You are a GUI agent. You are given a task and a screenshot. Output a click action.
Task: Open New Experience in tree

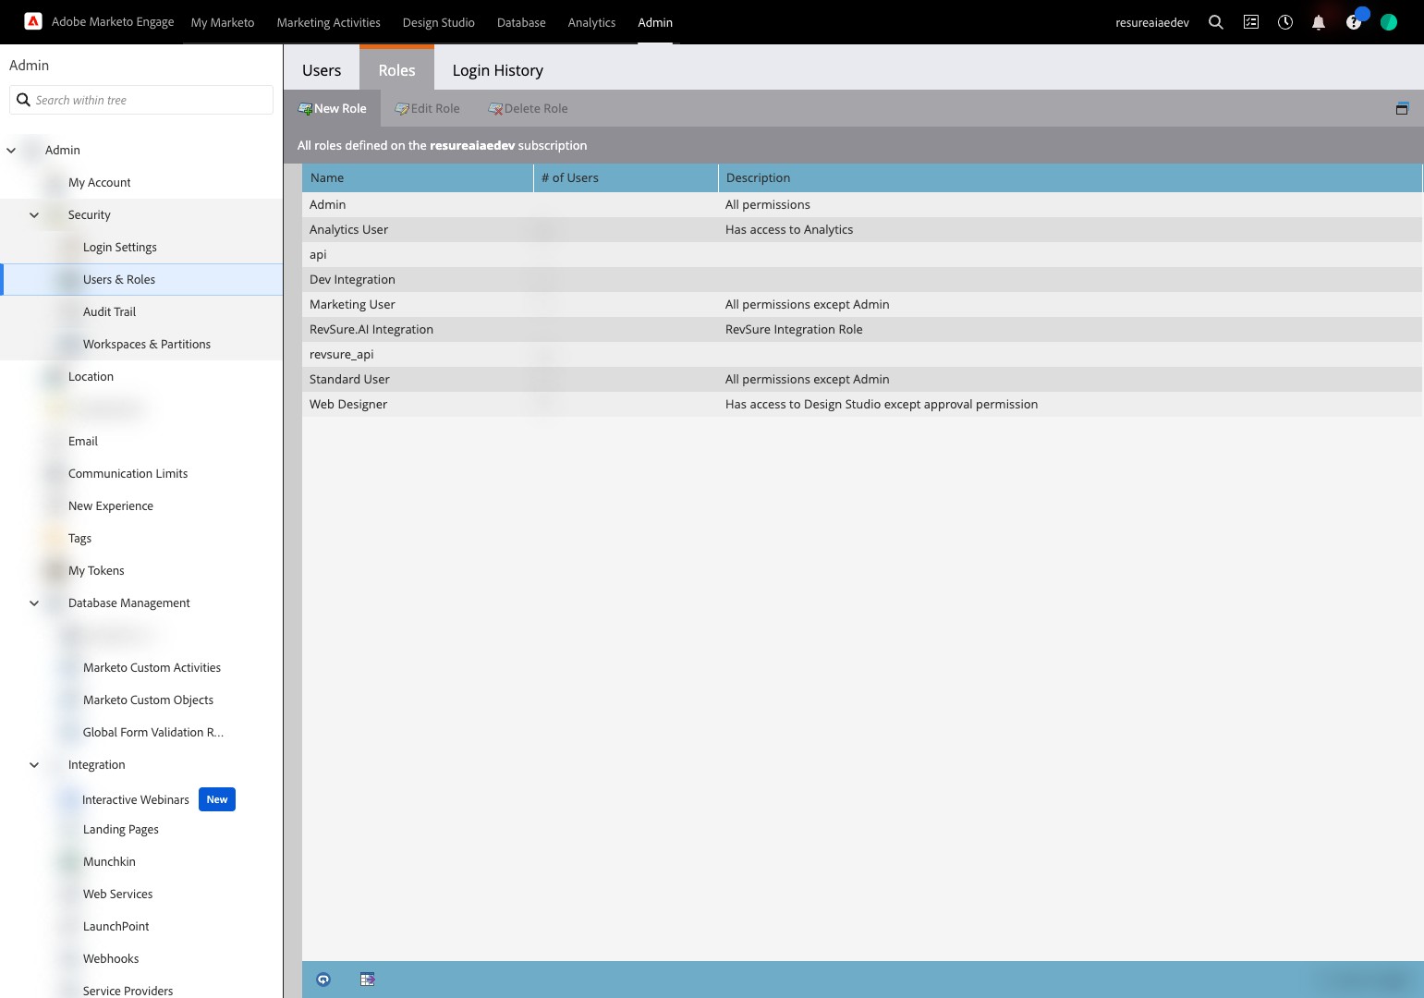(111, 505)
